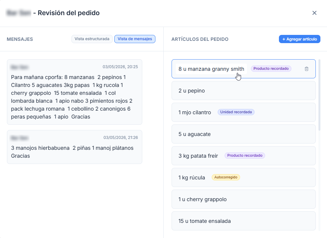Switch to Vista estructurada view
This screenshot has height=238, width=327.
click(x=92, y=39)
